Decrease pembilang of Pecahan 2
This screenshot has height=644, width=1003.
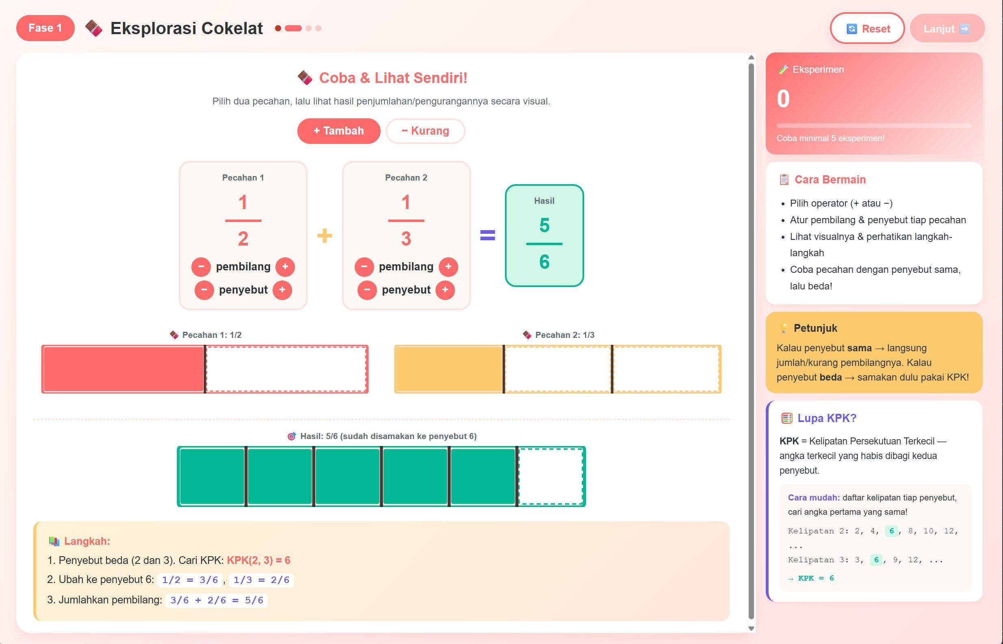coord(364,267)
